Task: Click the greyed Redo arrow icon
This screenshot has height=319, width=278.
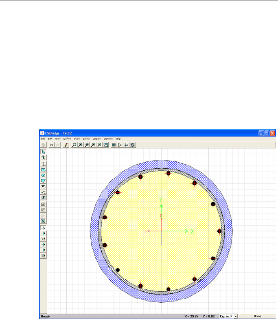Action: 58,145
